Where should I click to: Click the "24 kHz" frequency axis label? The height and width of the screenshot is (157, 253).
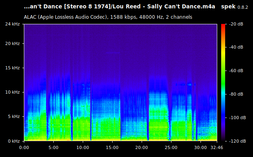pos(12,24)
